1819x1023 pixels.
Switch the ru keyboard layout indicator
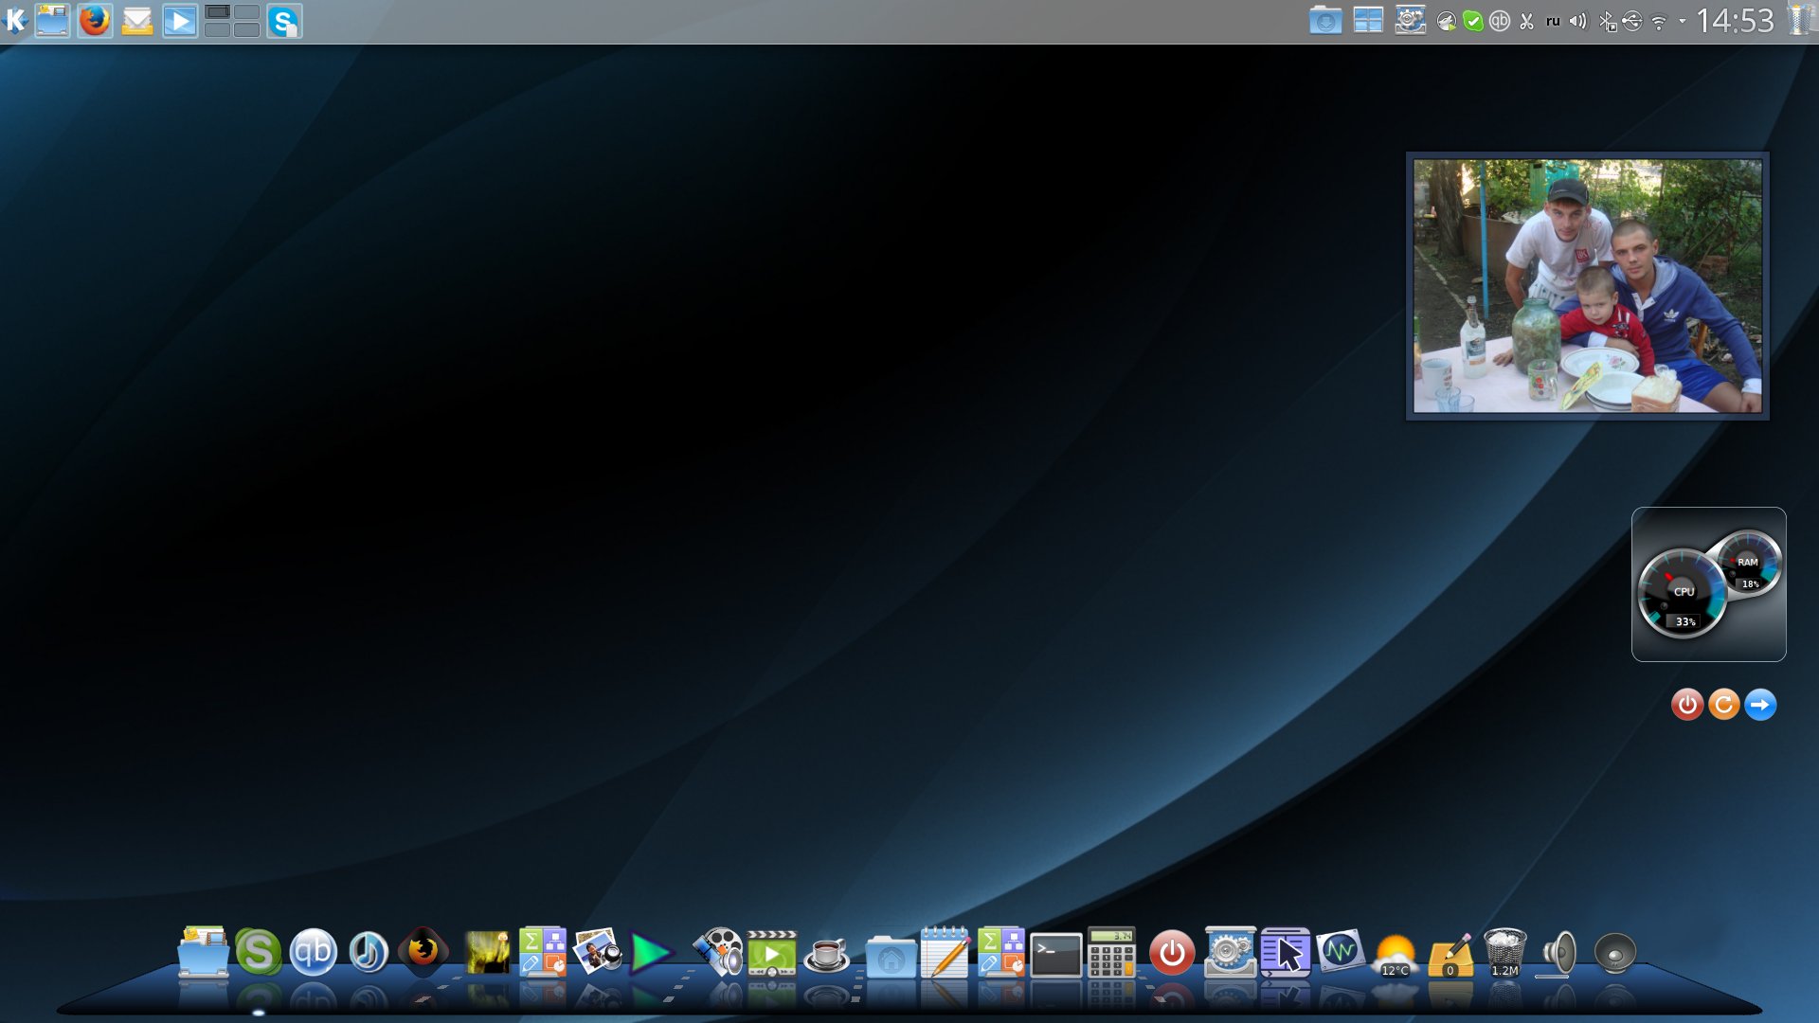tap(1553, 21)
